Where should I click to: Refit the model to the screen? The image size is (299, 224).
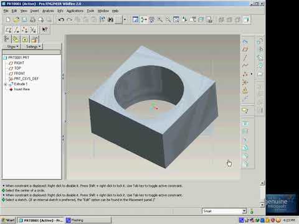[x=176, y=19]
